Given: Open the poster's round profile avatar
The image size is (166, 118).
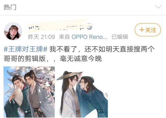Looking at the screenshot, I should pos(13,31).
